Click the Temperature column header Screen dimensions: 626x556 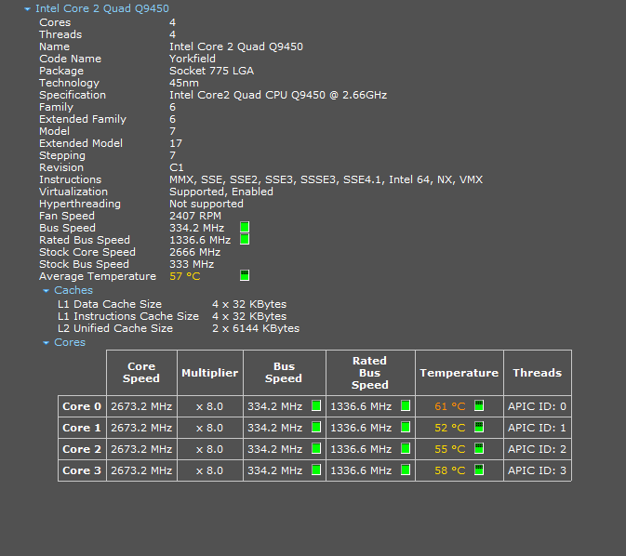[x=460, y=373]
